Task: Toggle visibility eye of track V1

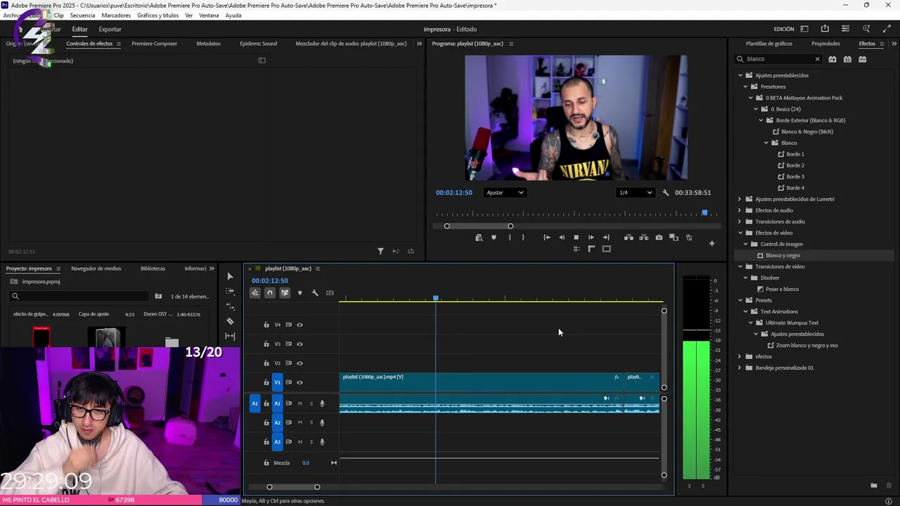Action: coord(300,382)
